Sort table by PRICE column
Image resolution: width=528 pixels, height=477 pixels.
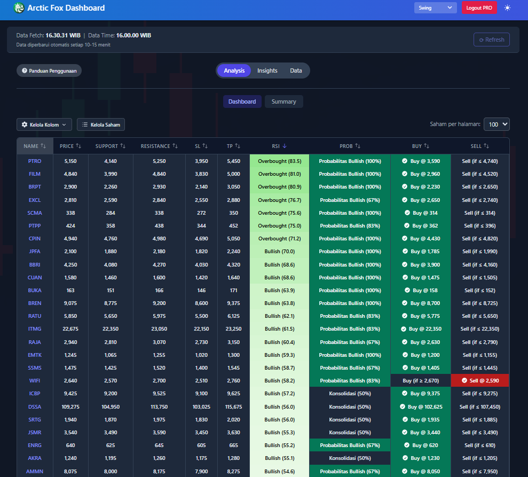click(70, 146)
